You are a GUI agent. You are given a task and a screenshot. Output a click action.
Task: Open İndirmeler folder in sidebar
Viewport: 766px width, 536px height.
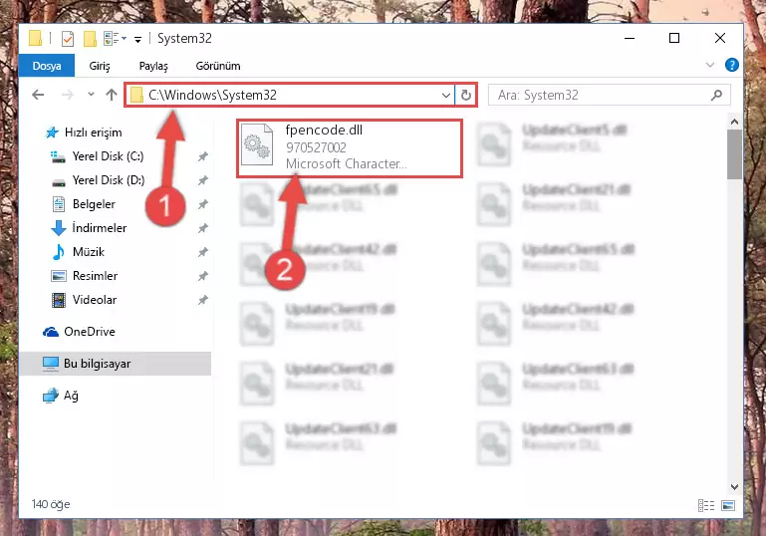click(100, 228)
